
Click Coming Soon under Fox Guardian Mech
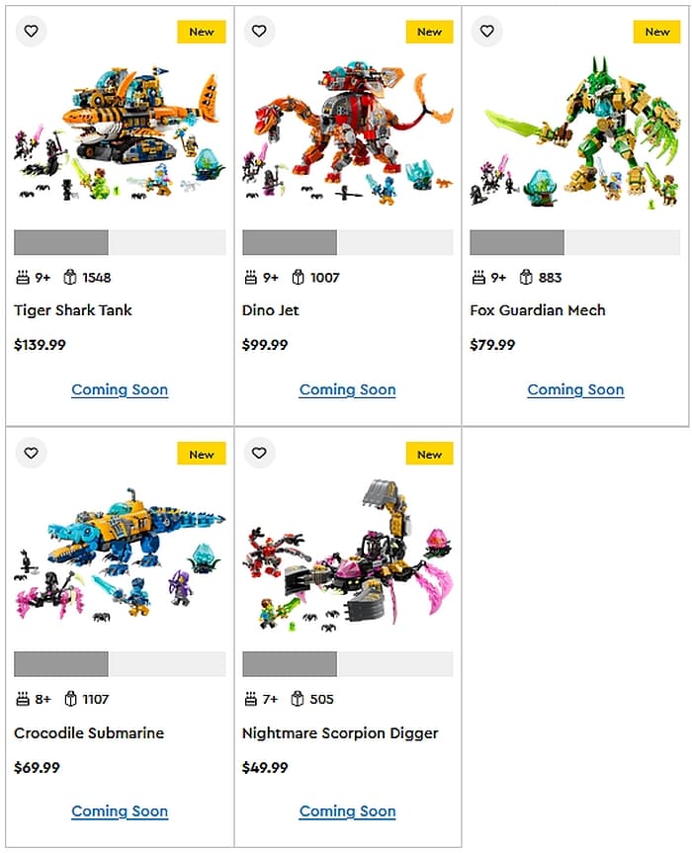click(x=575, y=389)
